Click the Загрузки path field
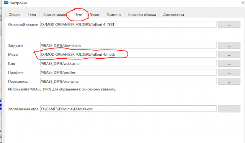245x143 pixels. (x=128, y=45)
